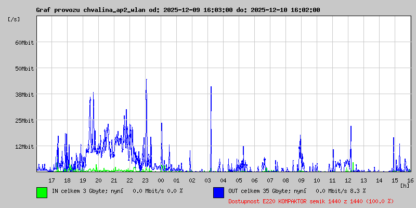The width and height of the screenshot is (416, 208).
Task: Click the '02' hour label on x-axis
Action: click(x=192, y=180)
